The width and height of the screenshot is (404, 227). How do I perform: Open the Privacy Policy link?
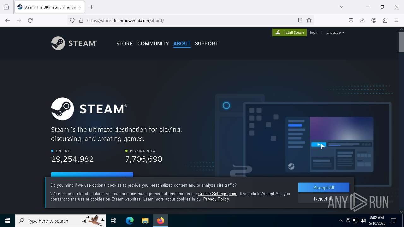(x=216, y=199)
